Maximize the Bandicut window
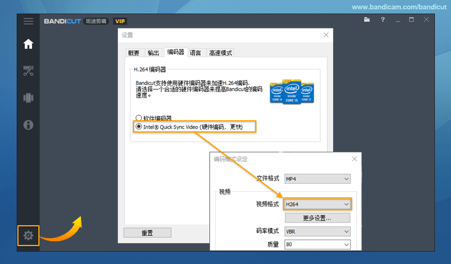Viewport: 451px width, 264px height. [x=411, y=20]
